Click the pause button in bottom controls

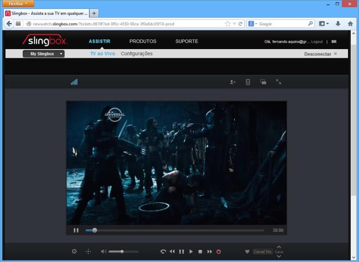click(x=182, y=252)
